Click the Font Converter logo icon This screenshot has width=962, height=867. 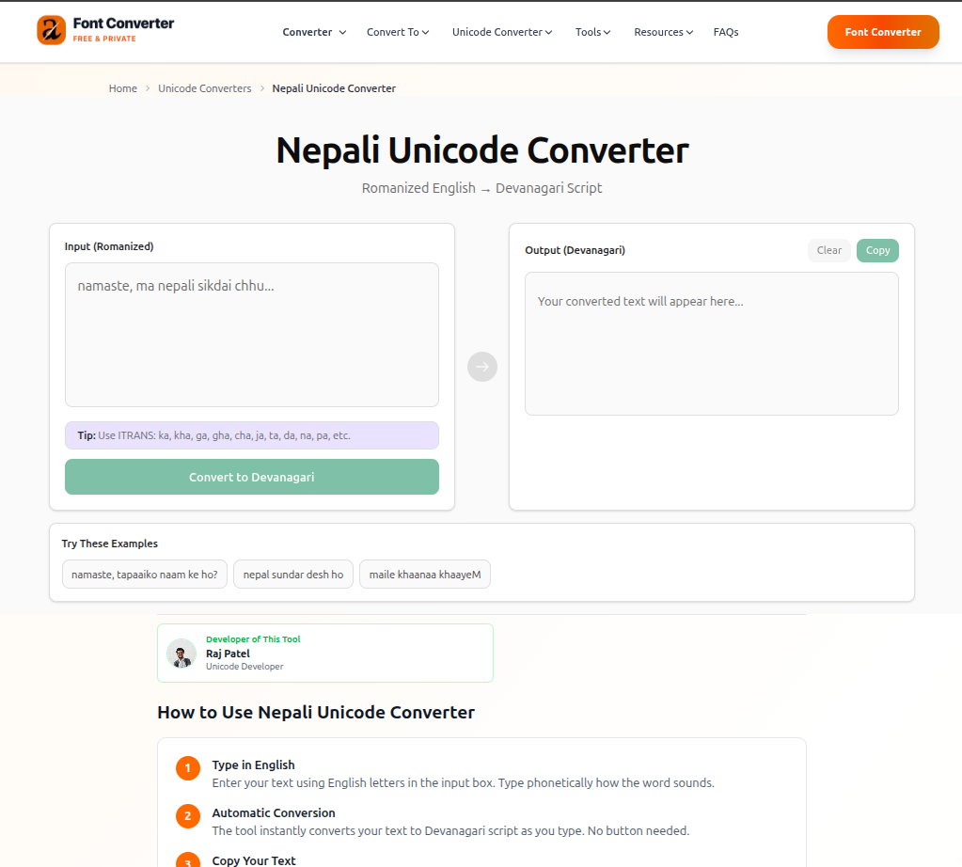click(51, 30)
